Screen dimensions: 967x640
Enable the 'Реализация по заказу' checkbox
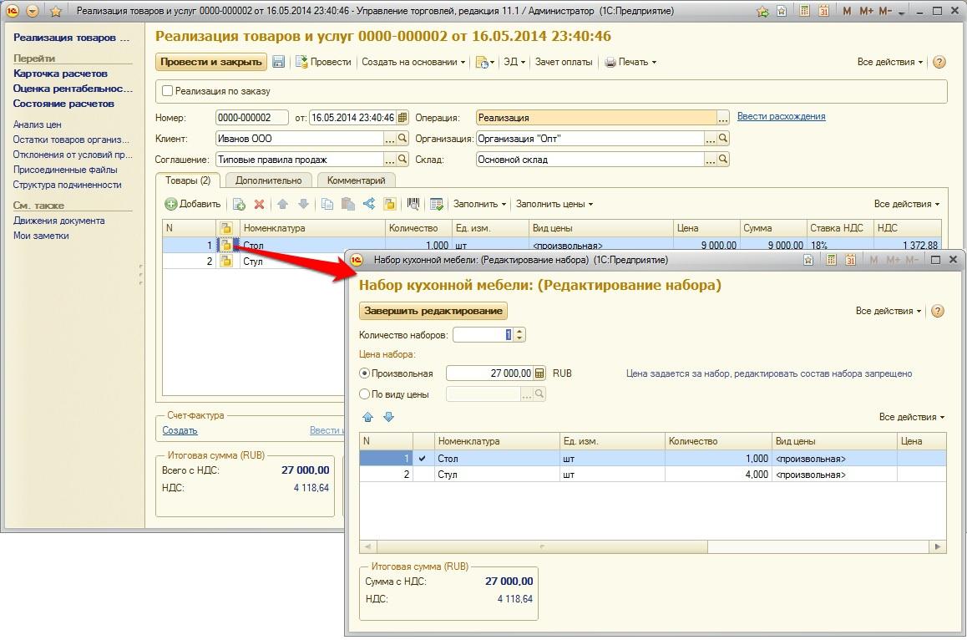click(167, 91)
